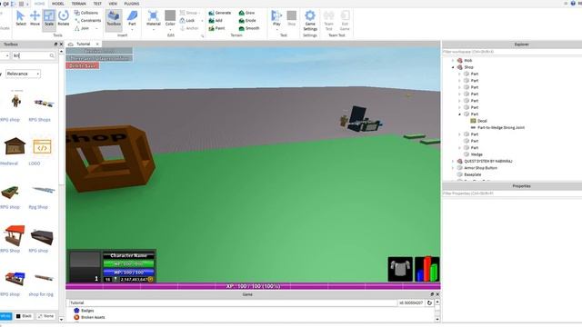Activate the Move tool
Viewport: 582px width, 327px height.
point(35,18)
